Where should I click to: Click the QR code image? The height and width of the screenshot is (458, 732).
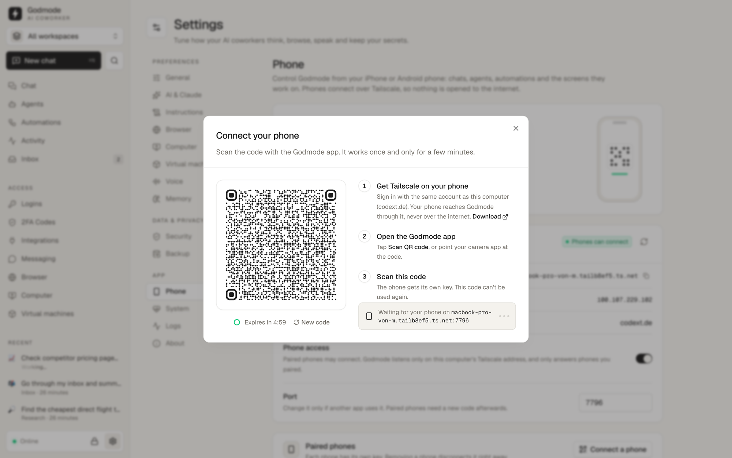coord(281,245)
